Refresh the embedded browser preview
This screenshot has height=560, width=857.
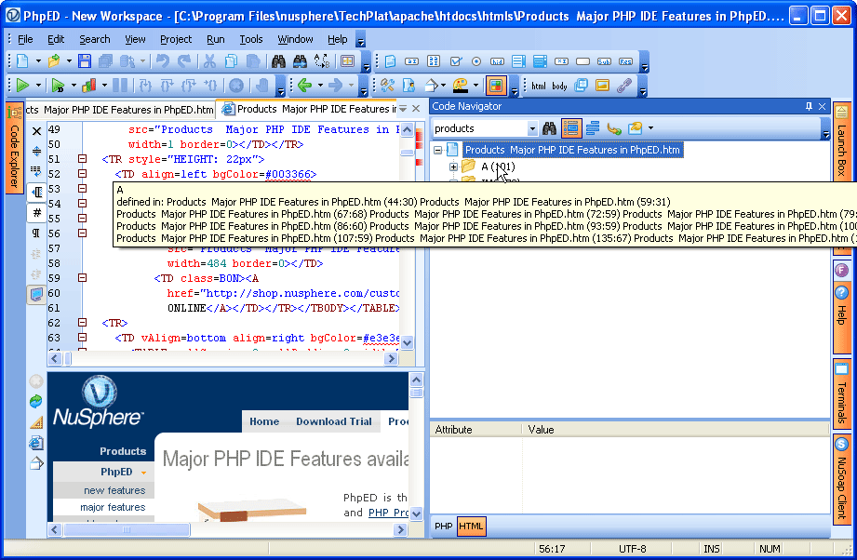35,402
